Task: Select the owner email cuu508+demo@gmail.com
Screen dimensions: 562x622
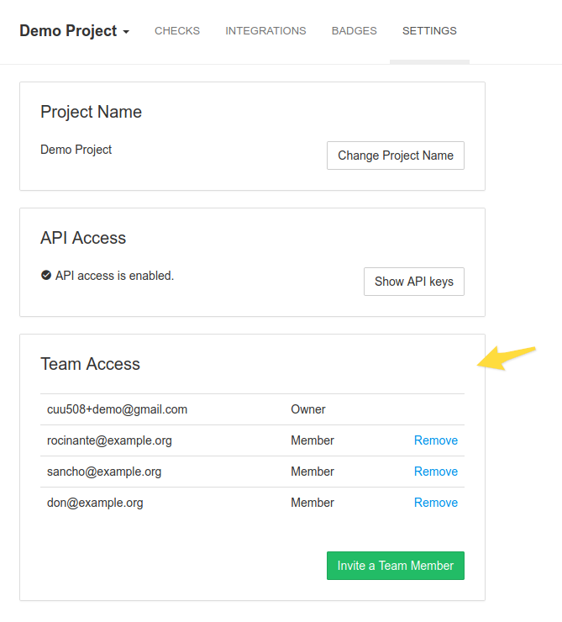Action: pyautogui.click(x=117, y=409)
